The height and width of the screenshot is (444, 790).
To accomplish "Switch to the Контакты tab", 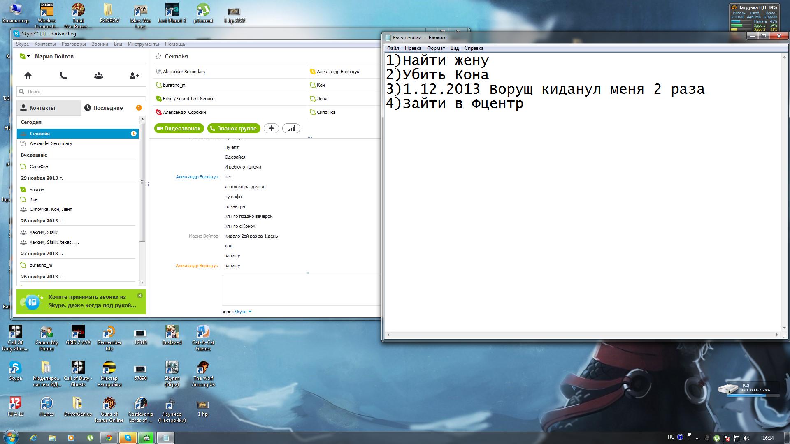I will (49, 108).
